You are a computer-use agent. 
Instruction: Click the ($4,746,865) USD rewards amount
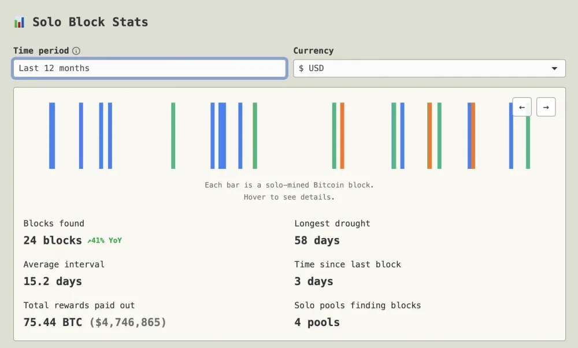pyautogui.click(x=128, y=322)
